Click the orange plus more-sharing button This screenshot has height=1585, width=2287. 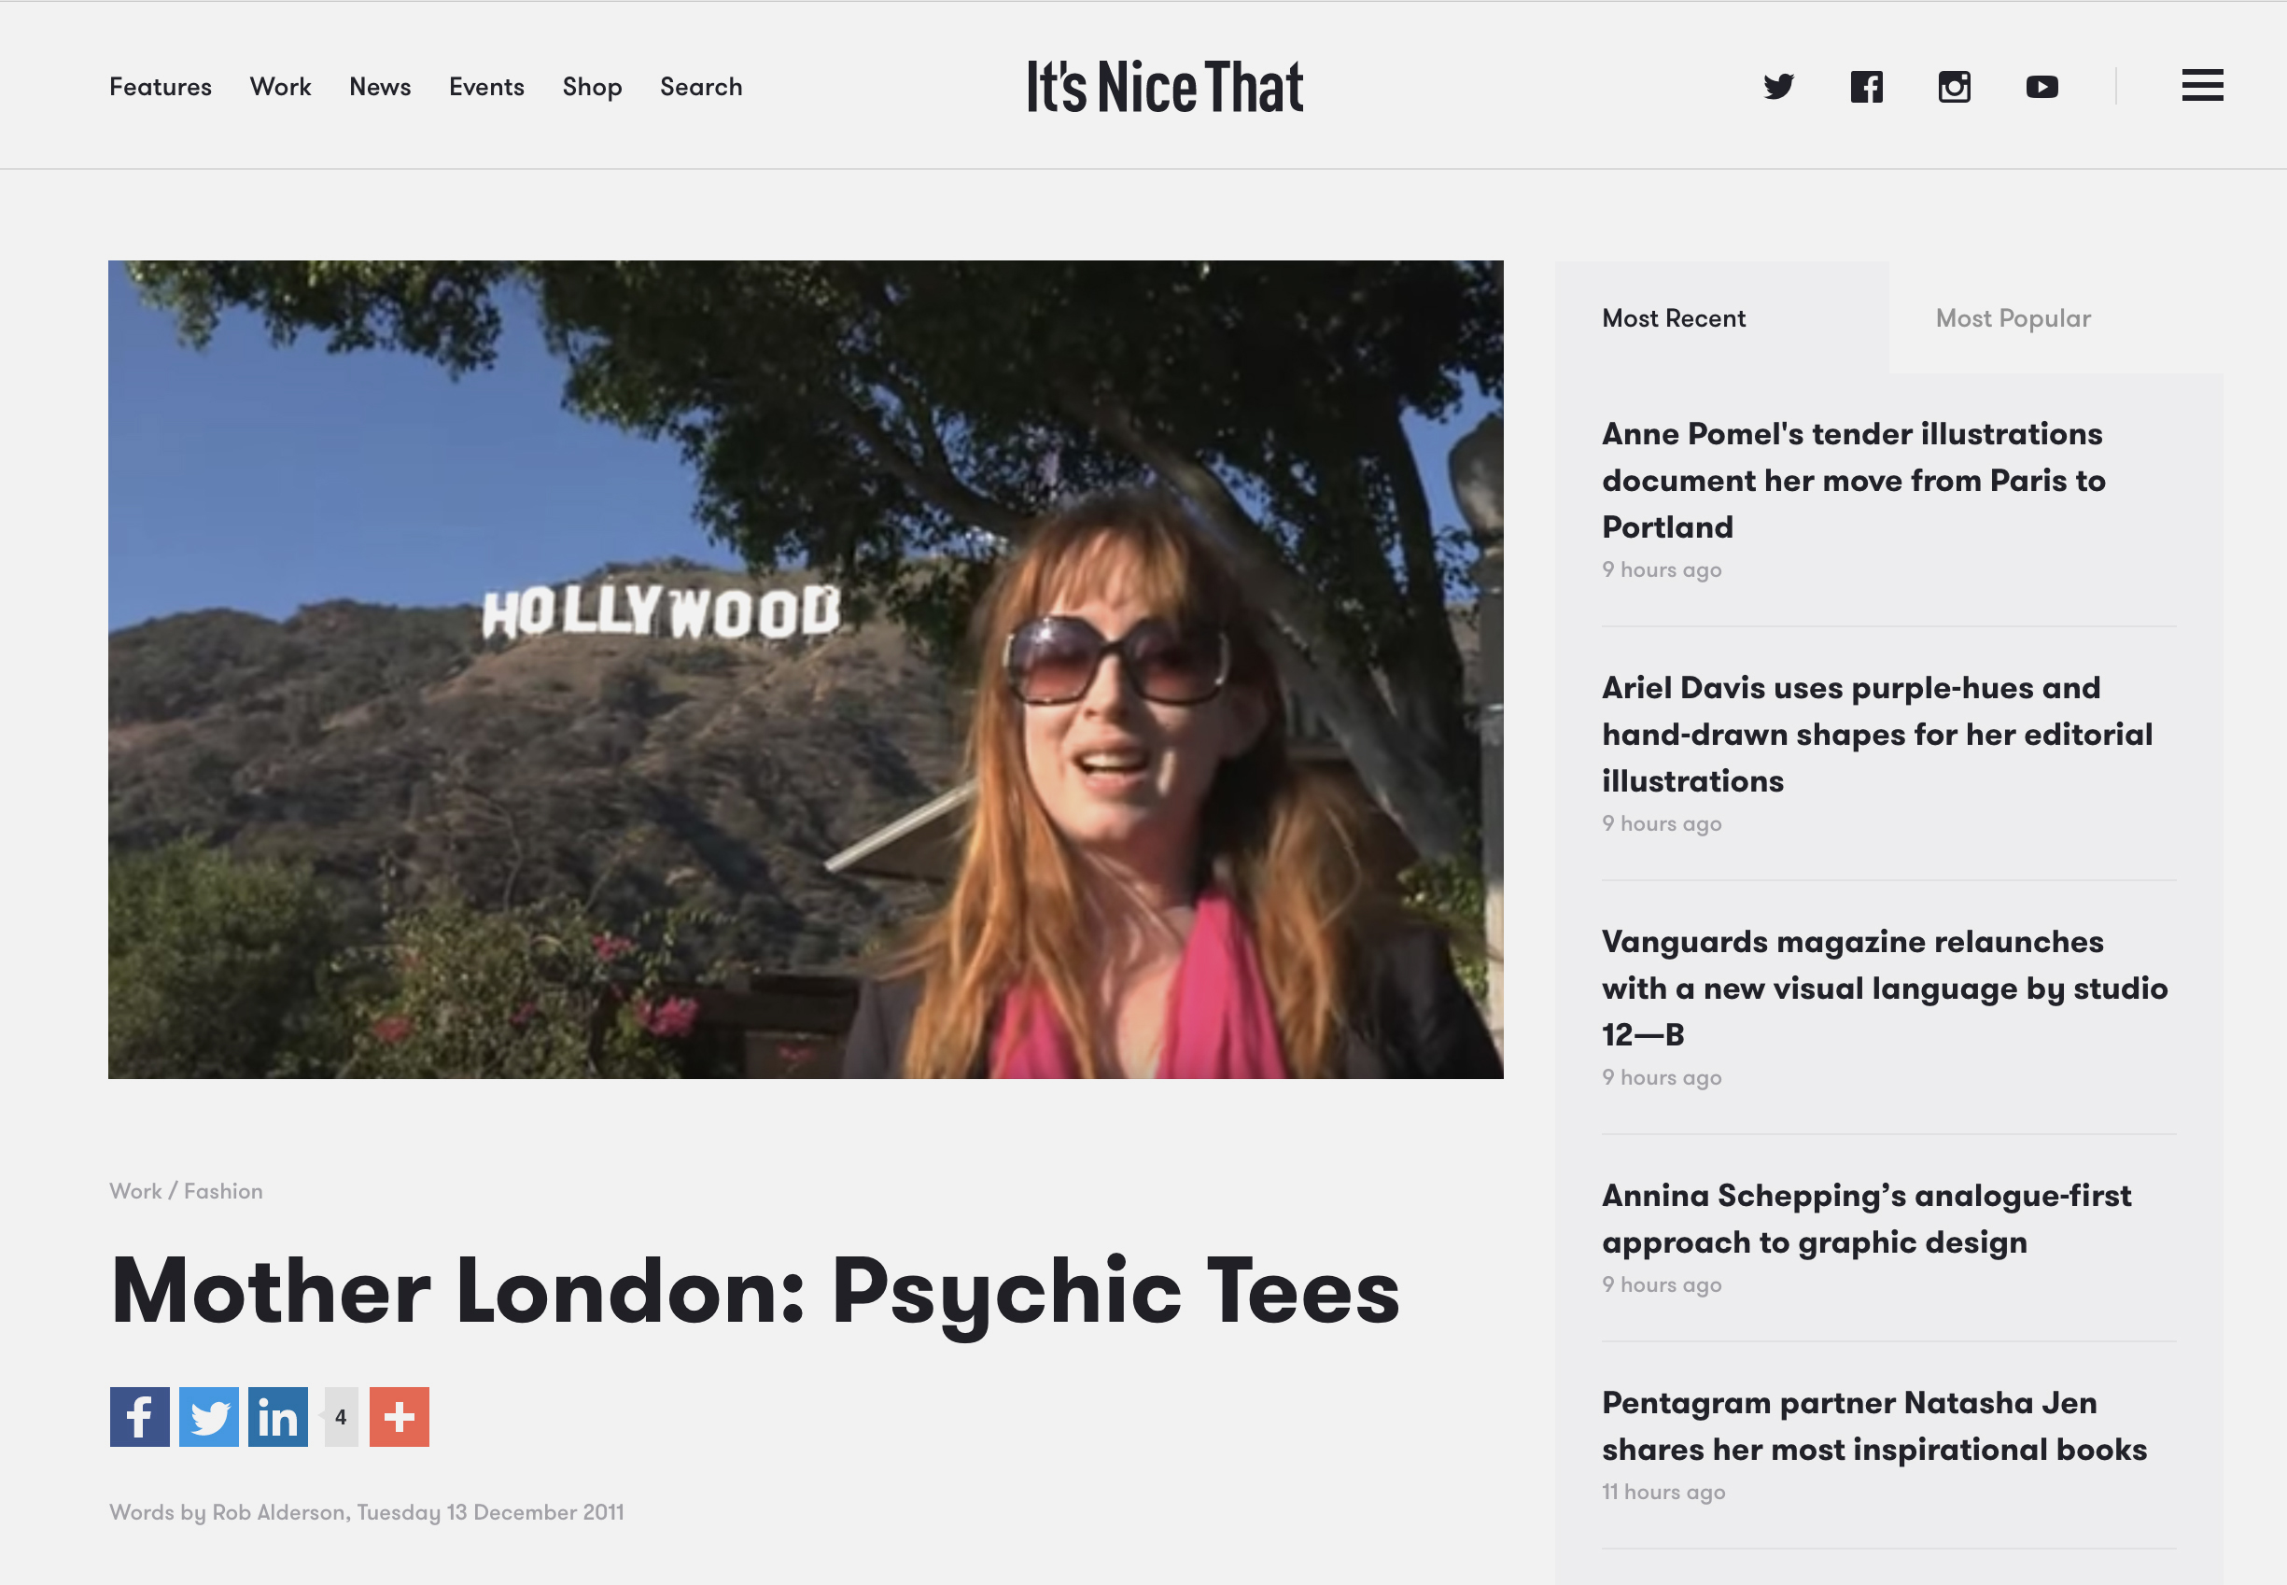(x=400, y=1416)
